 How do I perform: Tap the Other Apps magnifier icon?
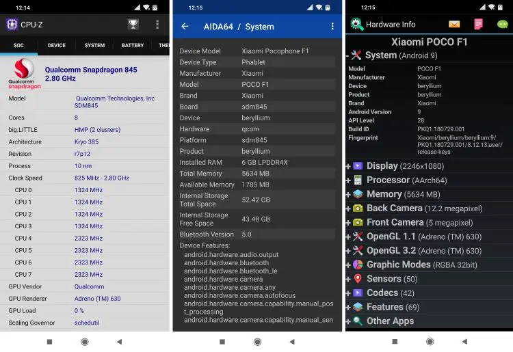358,321
